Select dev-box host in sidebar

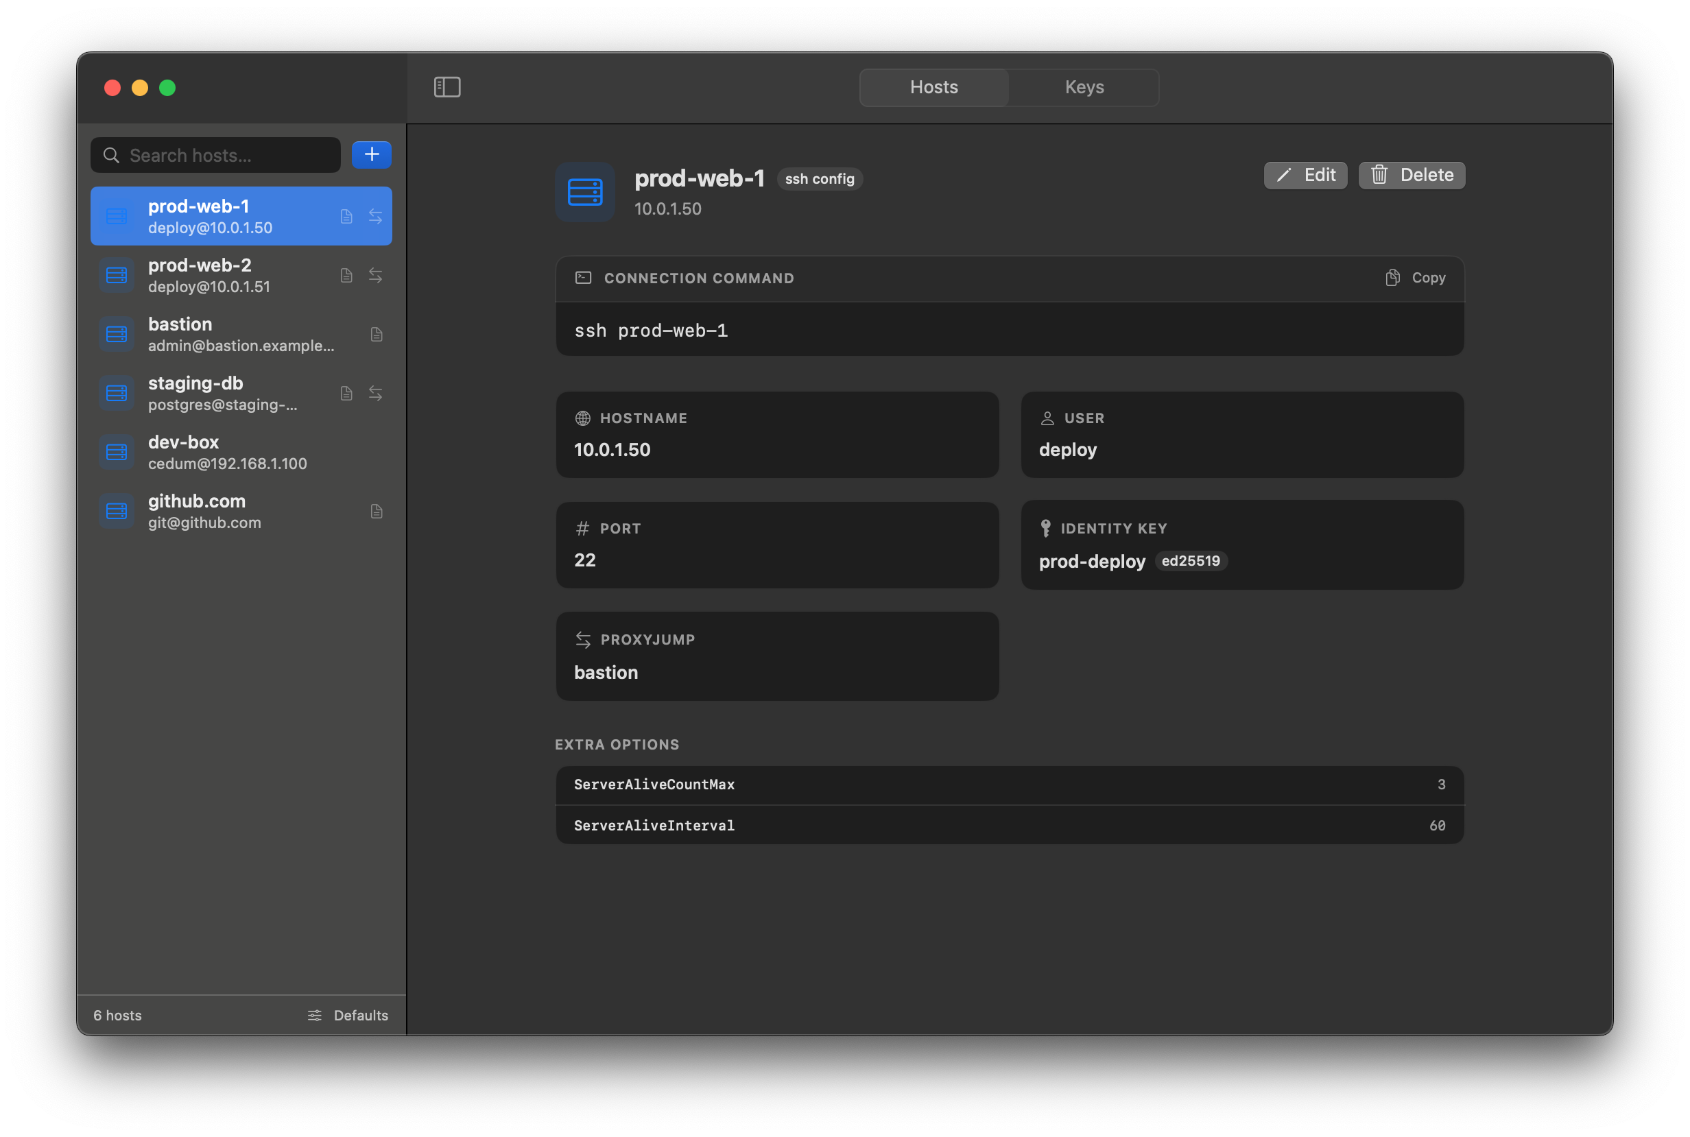(241, 453)
